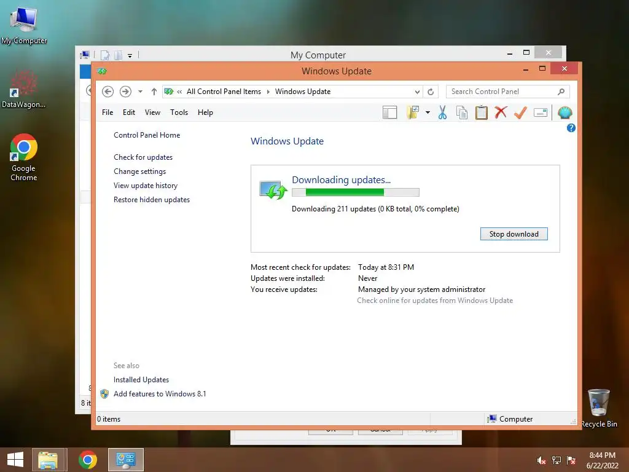This screenshot has width=629, height=472.
Task: Open Installed Updates link
Action: tap(141, 380)
